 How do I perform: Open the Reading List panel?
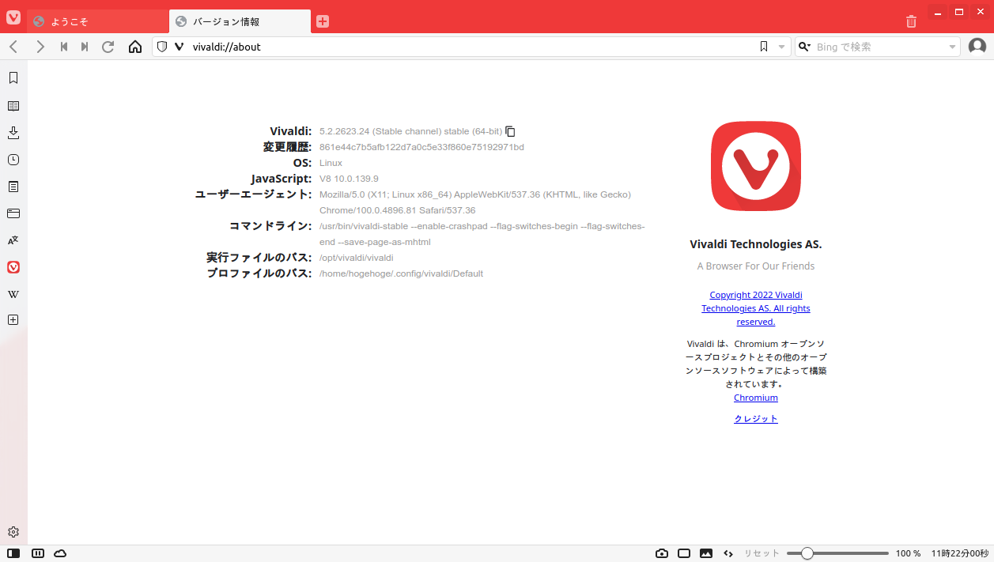(x=13, y=106)
